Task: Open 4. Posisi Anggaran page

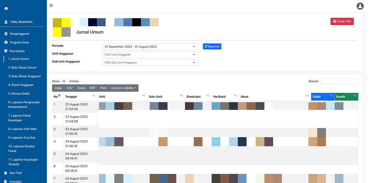Action: point(21,85)
